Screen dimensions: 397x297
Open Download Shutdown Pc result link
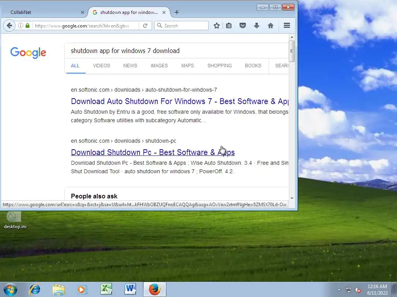click(x=153, y=152)
